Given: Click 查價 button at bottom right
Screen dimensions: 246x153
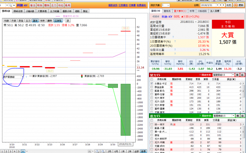Looking at the screenshot, I should point(143,151).
